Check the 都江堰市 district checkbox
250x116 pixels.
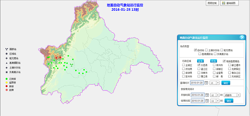229,65
